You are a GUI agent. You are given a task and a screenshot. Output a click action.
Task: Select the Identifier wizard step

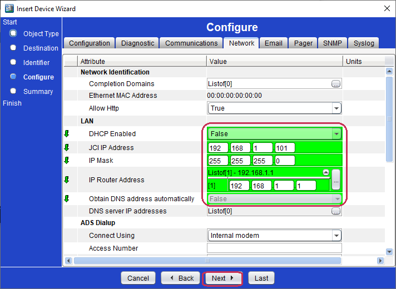click(30, 62)
